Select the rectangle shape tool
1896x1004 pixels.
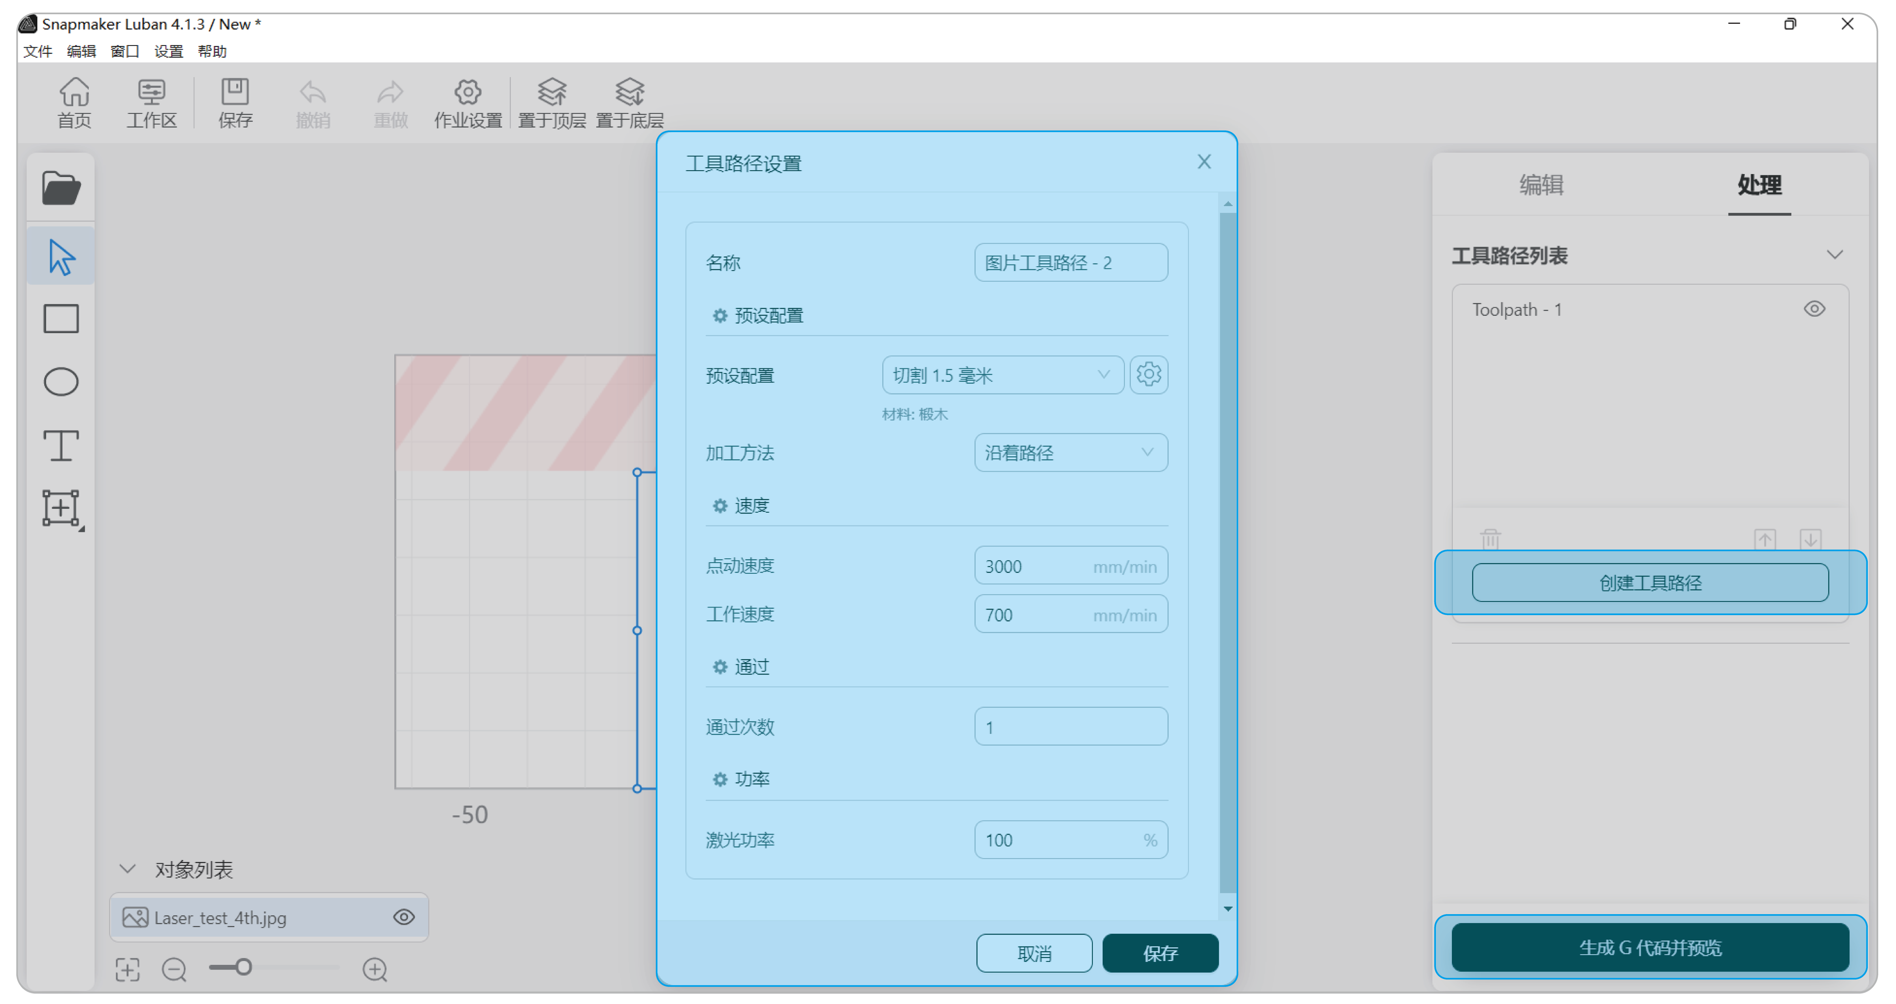click(61, 319)
